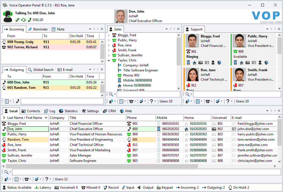Click the Sales panel search input field
This screenshot has width=283, height=192.
[x=148, y=94]
